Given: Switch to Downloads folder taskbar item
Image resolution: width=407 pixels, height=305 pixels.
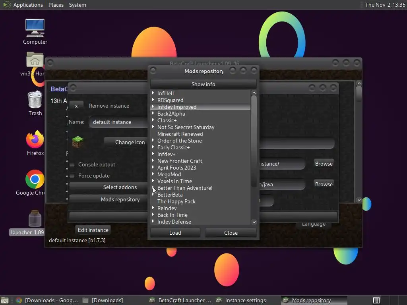Looking at the screenshot, I should tap(103, 300).
